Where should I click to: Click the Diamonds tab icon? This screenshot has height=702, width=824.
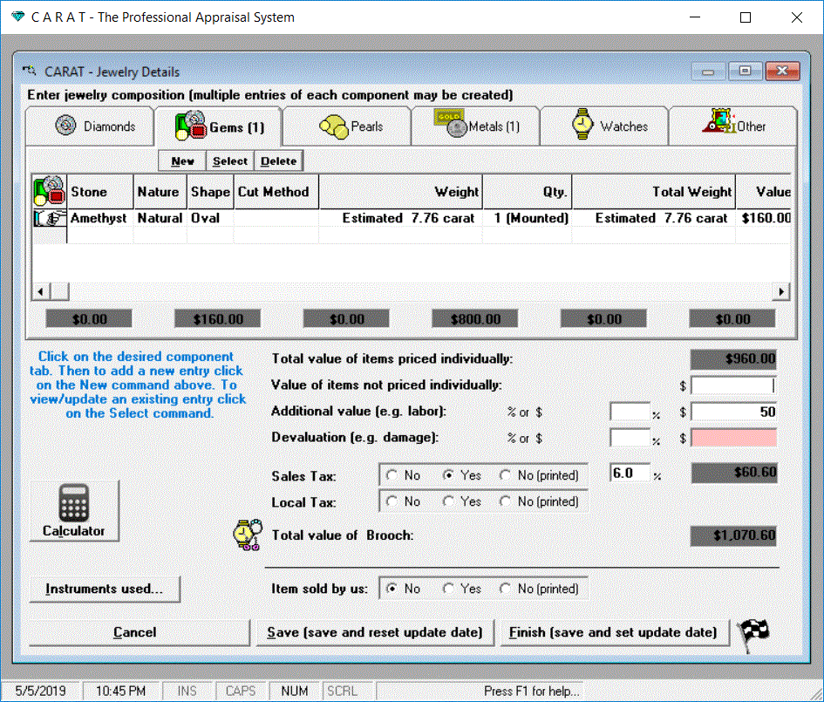67,126
